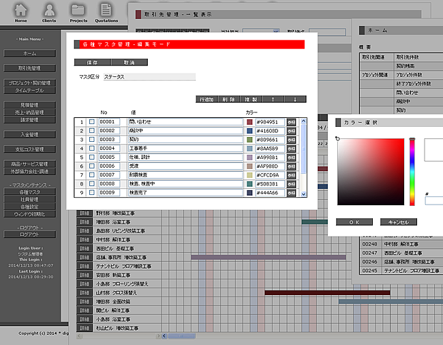
Task: Click the hex value field in color picker
Action: tap(434, 200)
